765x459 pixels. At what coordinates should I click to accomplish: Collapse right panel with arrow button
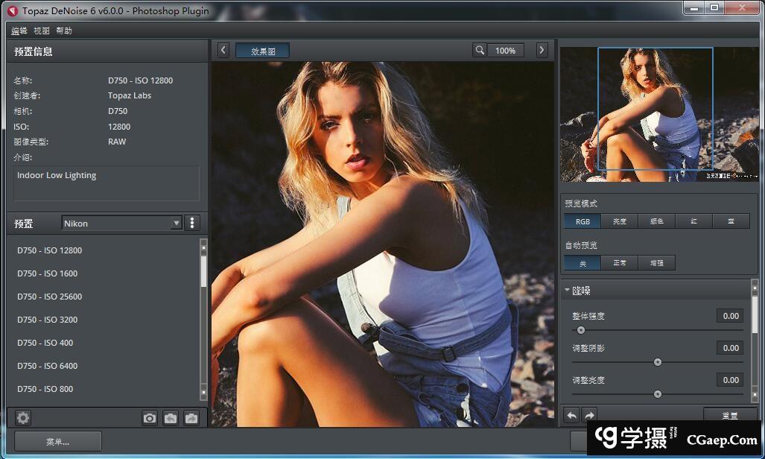(x=542, y=50)
